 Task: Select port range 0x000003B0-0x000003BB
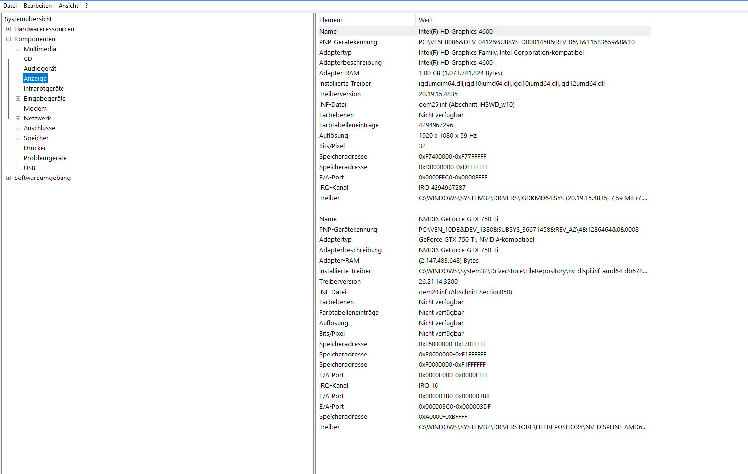click(x=454, y=396)
